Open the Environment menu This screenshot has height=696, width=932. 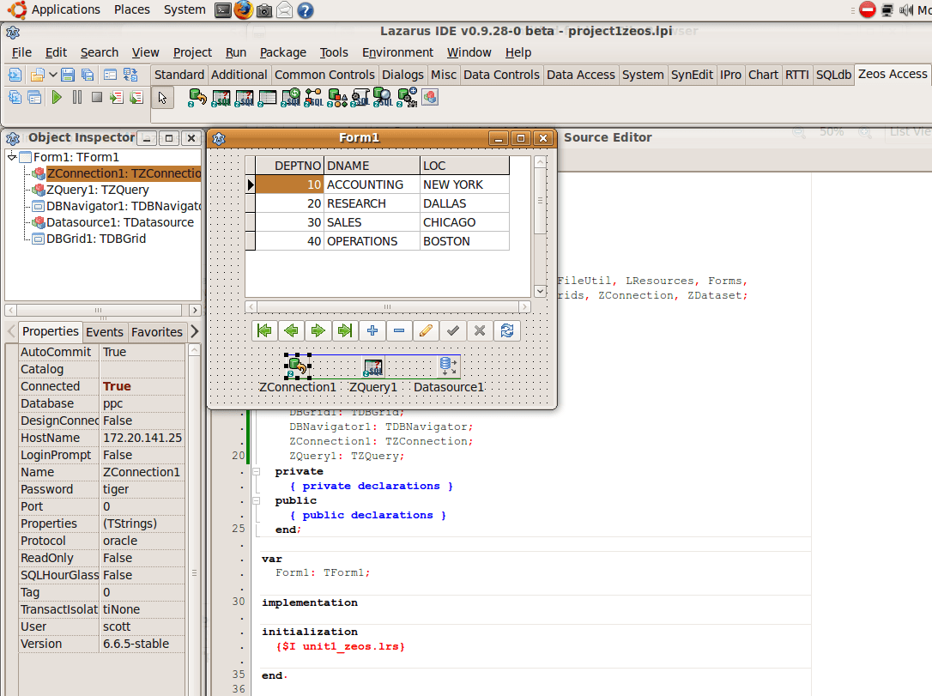tap(397, 52)
